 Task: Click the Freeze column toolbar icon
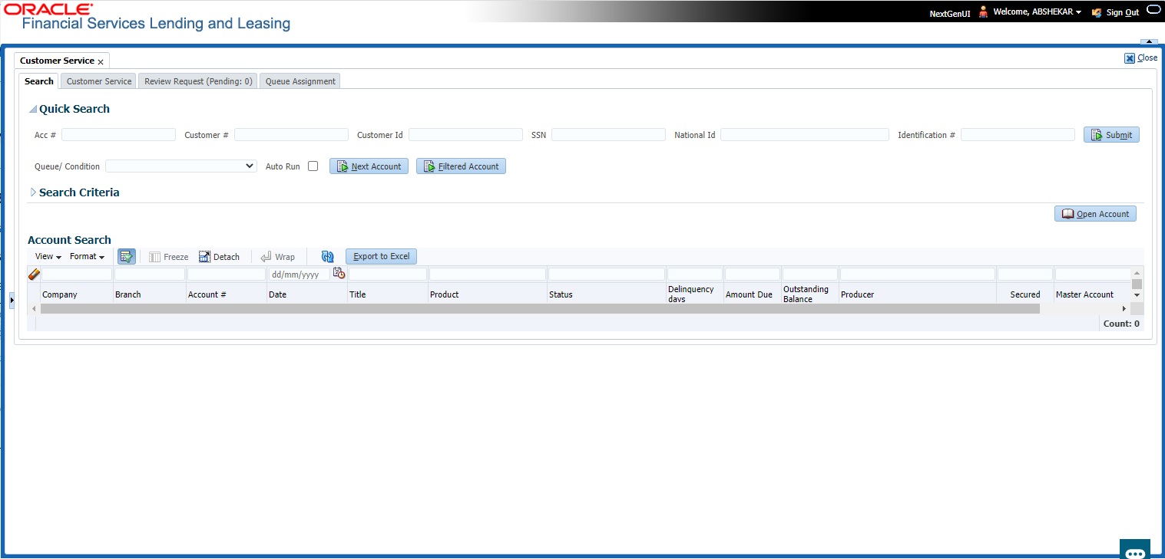point(155,257)
